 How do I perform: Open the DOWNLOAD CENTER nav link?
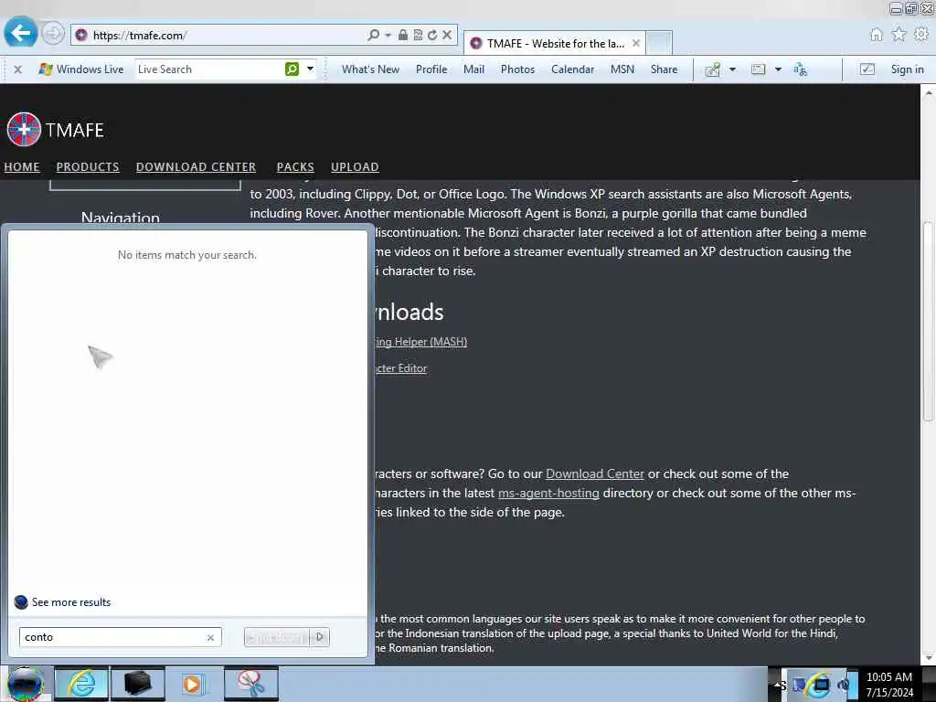click(x=196, y=167)
